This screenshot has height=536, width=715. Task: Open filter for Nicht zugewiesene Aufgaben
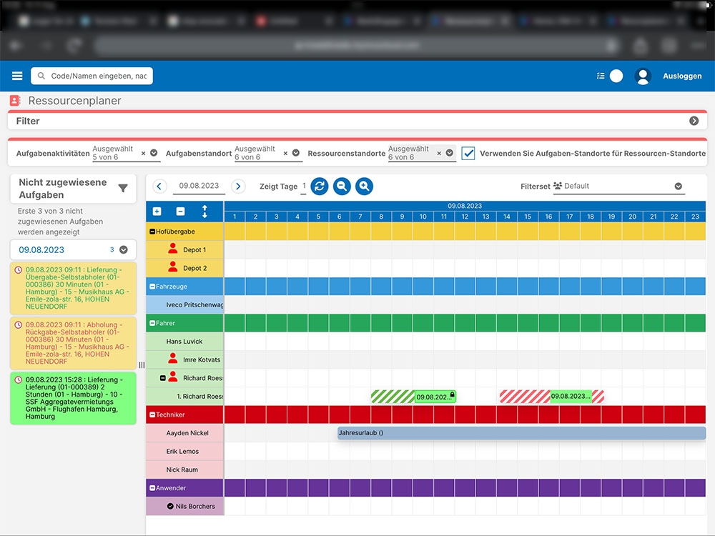click(x=123, y=188)
